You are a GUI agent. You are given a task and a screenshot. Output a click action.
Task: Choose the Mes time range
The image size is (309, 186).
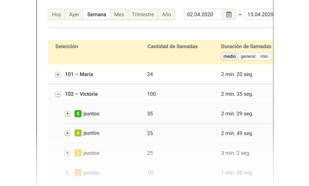click(x=119, y=15)
